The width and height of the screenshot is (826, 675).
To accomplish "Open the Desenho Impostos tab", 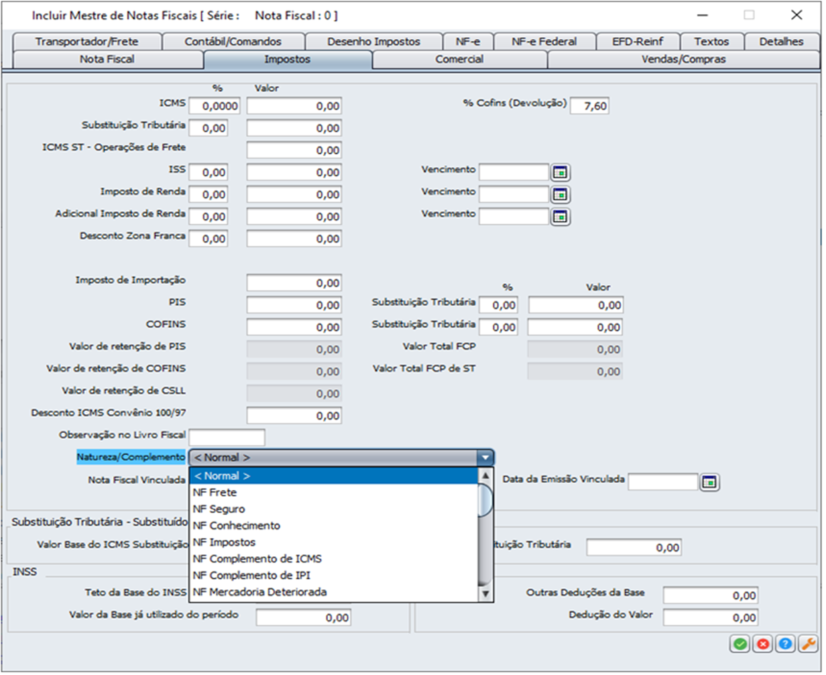I will pos(373,42).
